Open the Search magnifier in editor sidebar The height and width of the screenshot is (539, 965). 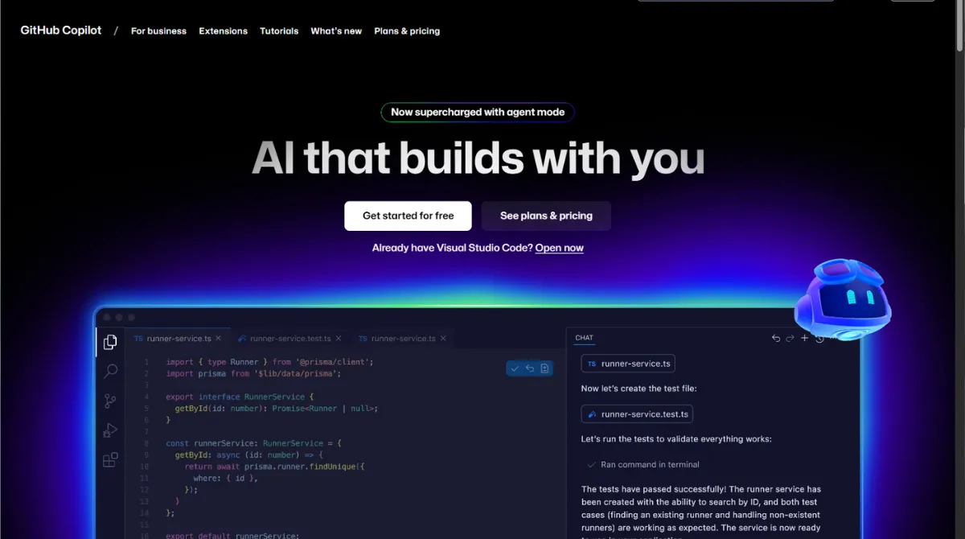tap(110, 371)
